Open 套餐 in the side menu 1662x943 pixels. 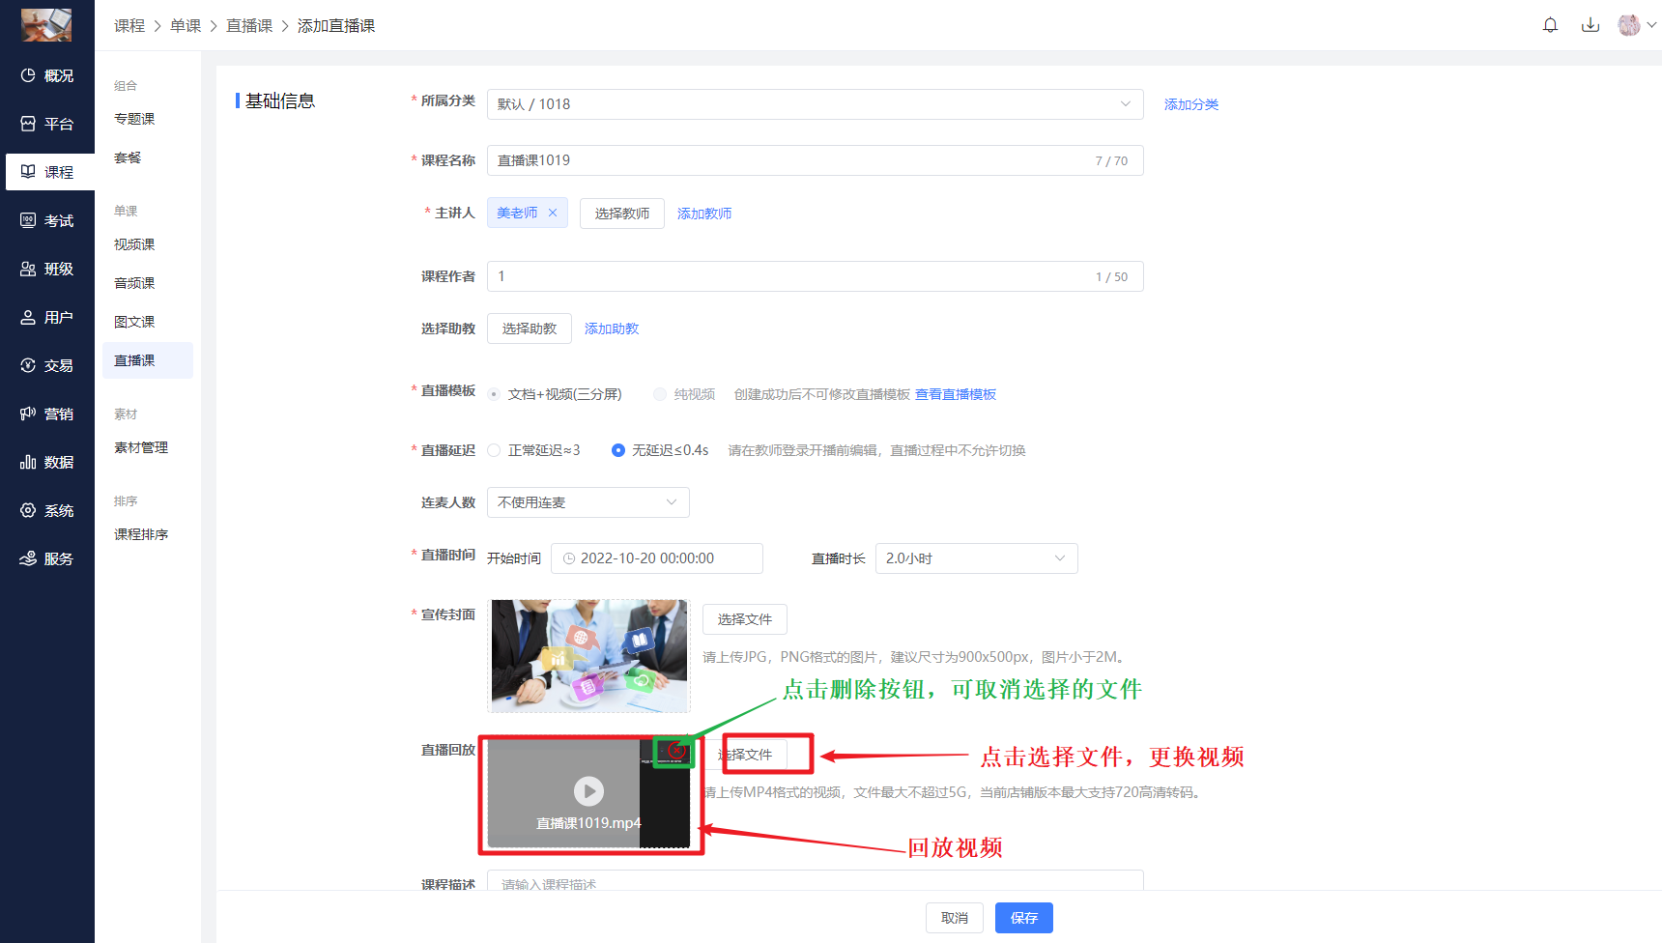tap(128, 157)
